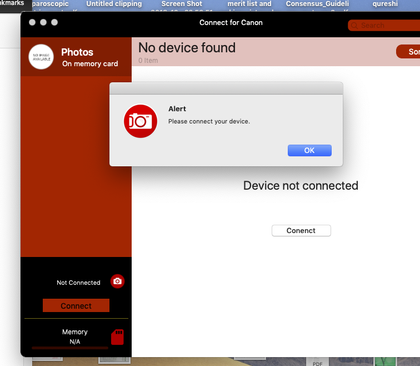The image size is (420, 366).
Task: Select the 'merit list and' desktop file
Action: click(x=249, y=4)
